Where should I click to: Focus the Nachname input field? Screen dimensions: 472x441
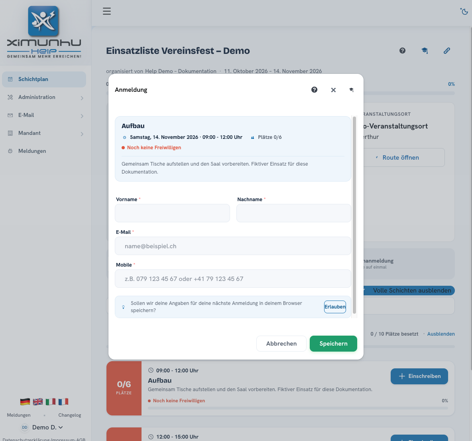pos(293,213)
